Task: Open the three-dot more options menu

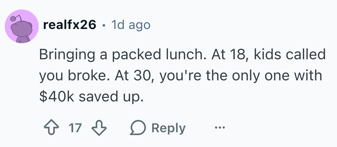Action: [220, 128]
